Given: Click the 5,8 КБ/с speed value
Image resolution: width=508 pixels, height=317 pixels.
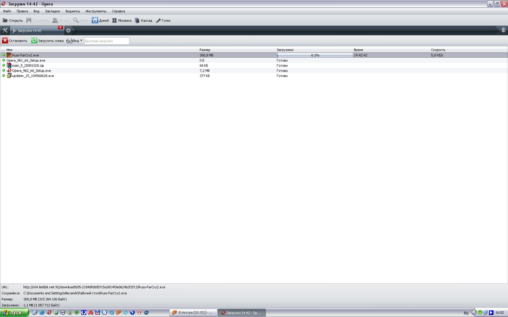Looking at the screenshot, I should (437, 55).
